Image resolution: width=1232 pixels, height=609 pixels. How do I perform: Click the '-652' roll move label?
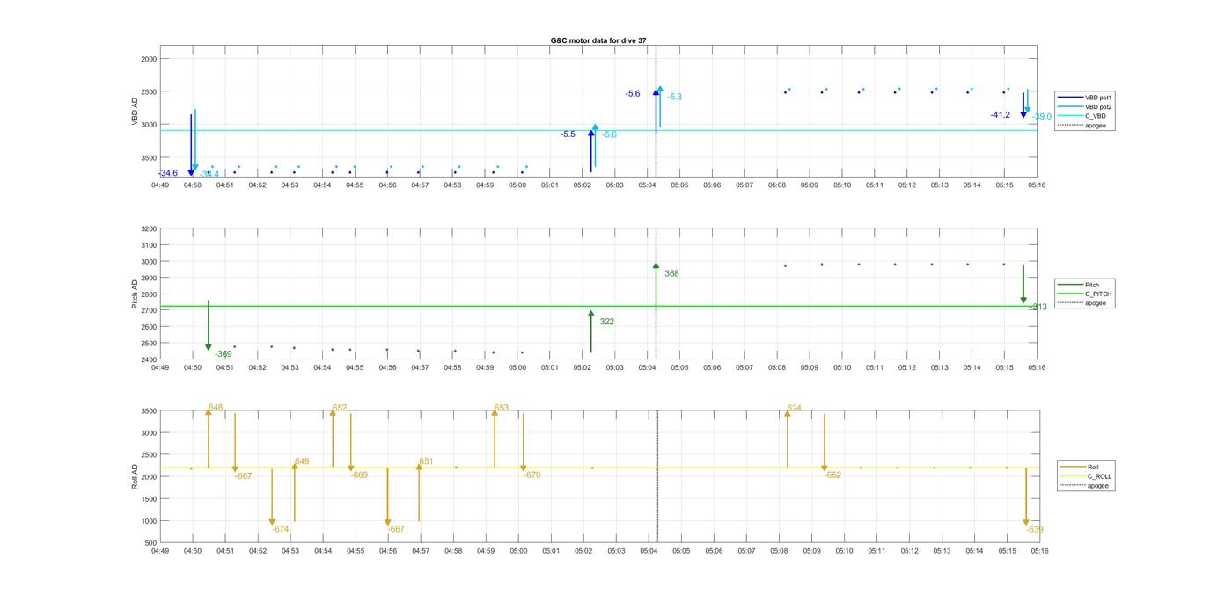click(x=832, y=475)
